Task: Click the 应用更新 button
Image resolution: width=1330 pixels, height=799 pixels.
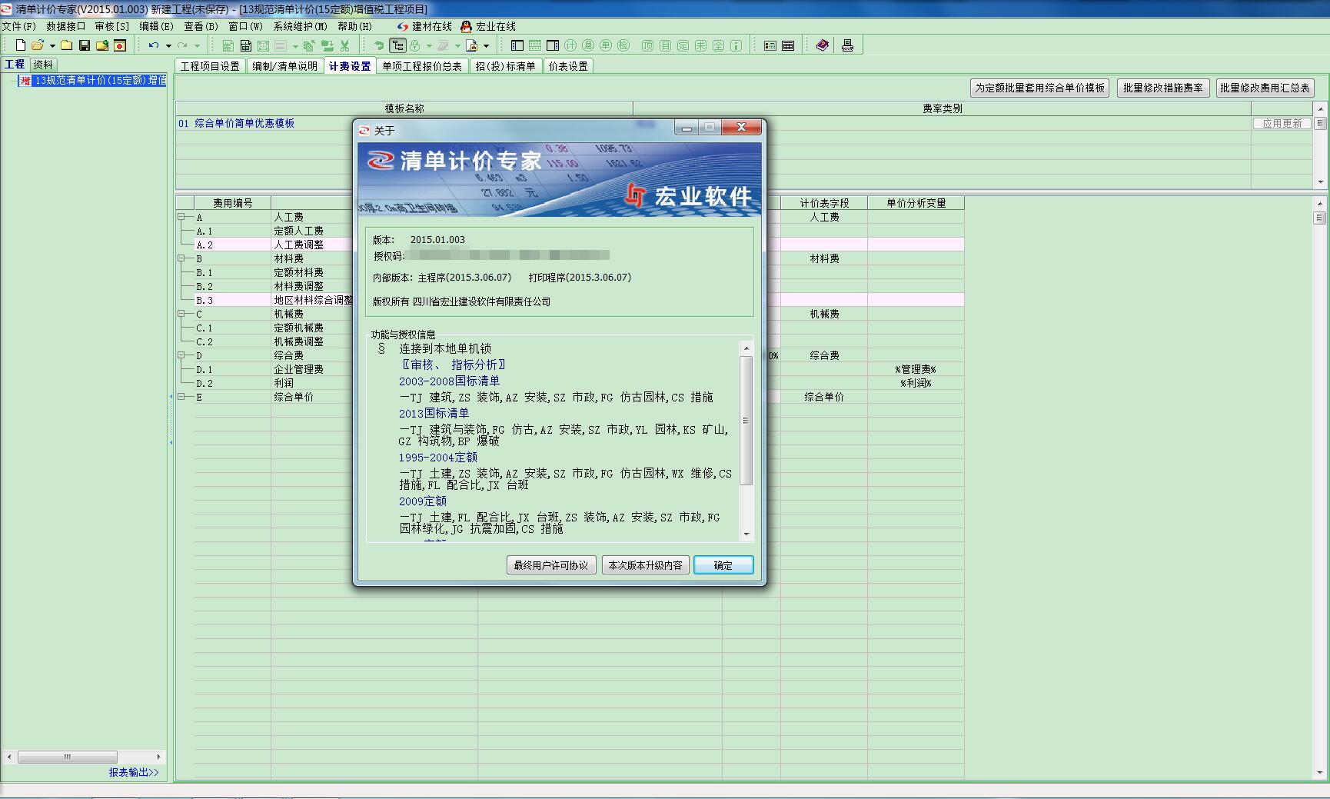Action: [x=1282, y=123]
